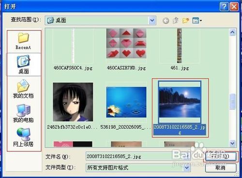This screenshot has width=242, height=178.
Task: Expand the 查找范围 location dropdown
Action: (152, 20)
